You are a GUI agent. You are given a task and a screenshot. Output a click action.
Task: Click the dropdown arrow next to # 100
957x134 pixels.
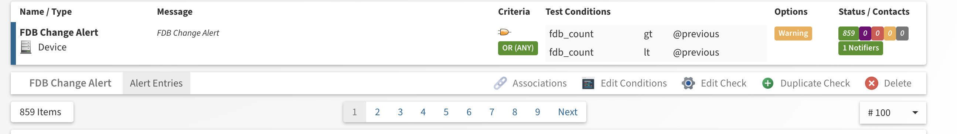point(915,113)
